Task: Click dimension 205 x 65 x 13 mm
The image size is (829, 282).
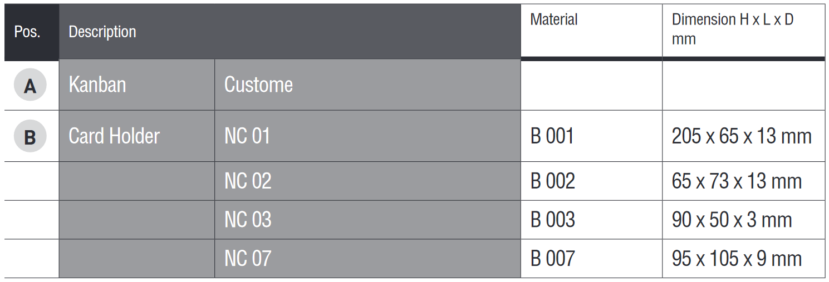Action: click(742, 136)
